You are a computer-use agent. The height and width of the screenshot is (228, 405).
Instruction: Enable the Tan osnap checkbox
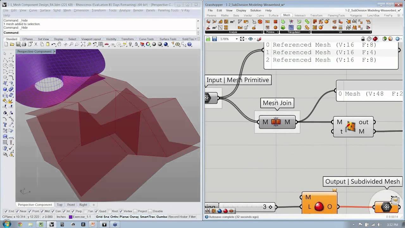85,211
